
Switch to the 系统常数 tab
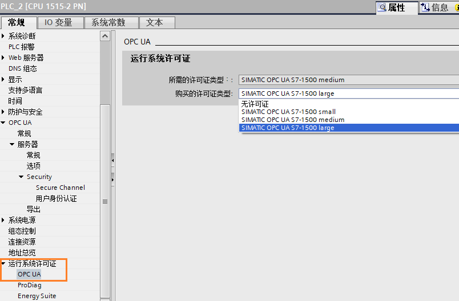click(111, 22)
